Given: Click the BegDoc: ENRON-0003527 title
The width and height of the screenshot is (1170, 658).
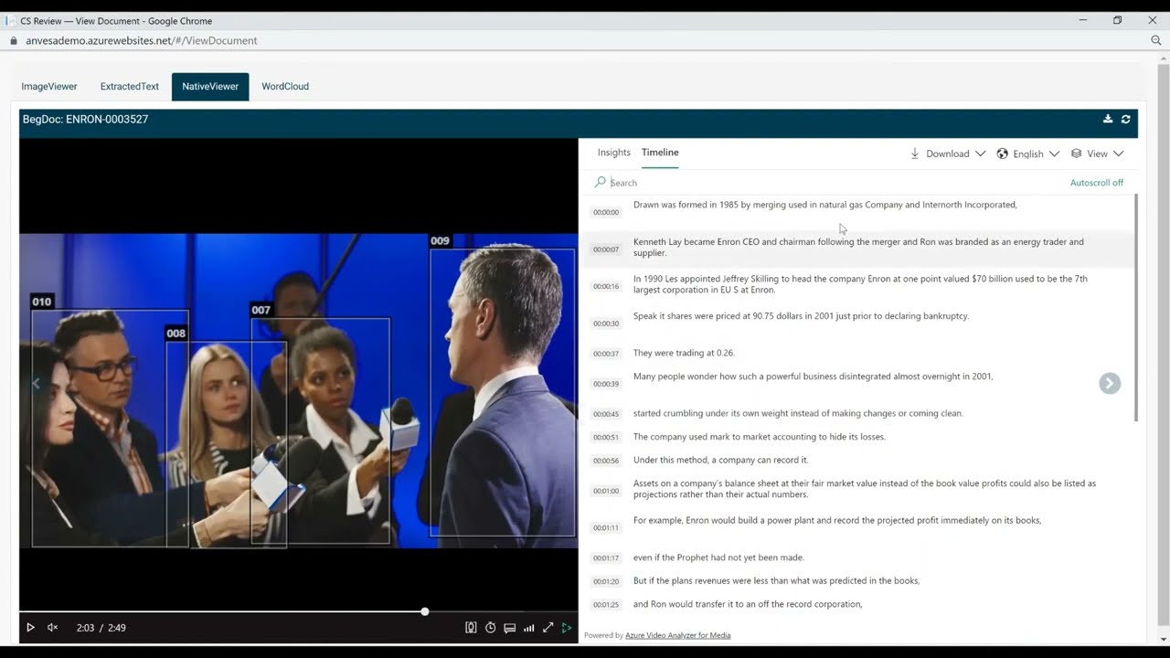Looking at the screenshot, I should 86,119.
